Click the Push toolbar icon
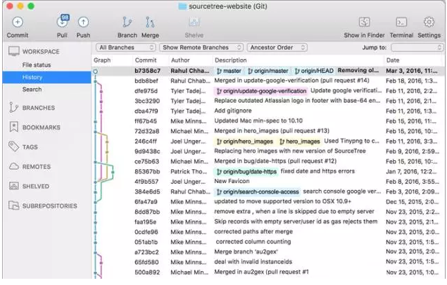 83,22
